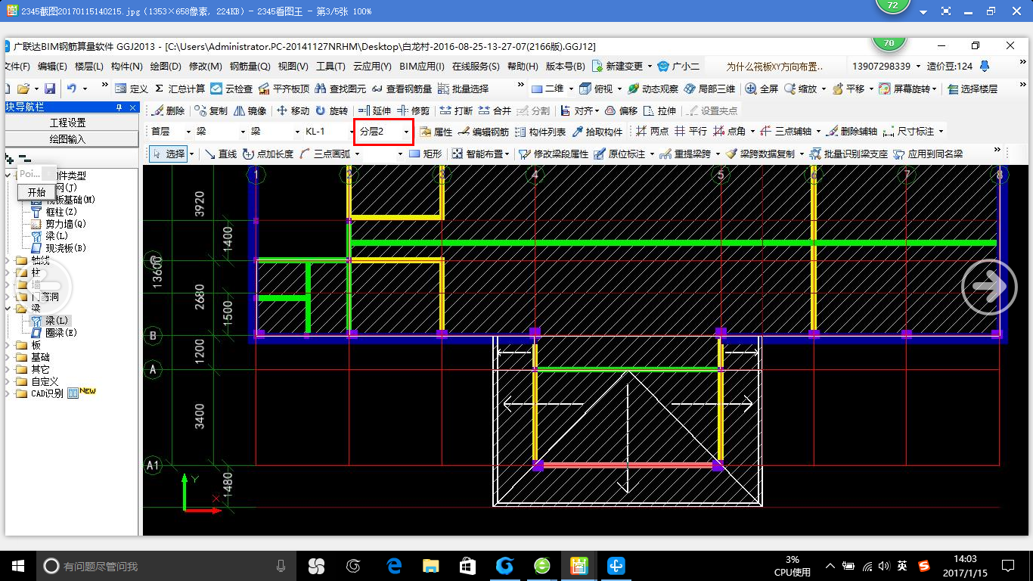Image resolution: width=1033 pixels, height=581 pixels.
Task: Select the 延伸 extend tool
Action: pyautogui.click(x=374, y=110)
